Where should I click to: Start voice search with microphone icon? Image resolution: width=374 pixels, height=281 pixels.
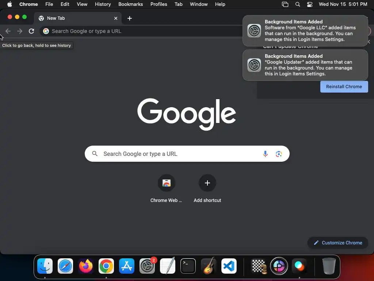coord(265,154)
